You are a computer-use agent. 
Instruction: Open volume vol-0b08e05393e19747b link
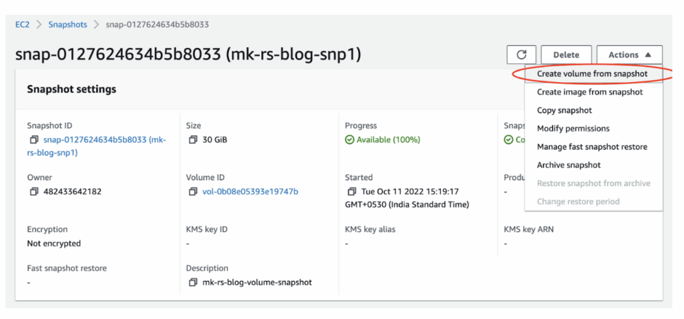coord(250,192)
